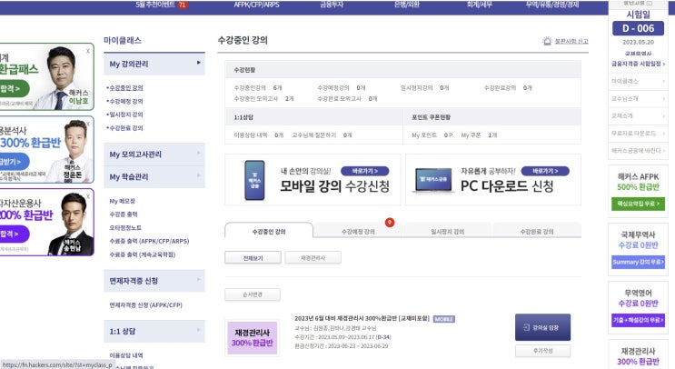The image size is (675, 369).
Task: Open 이용상담 내역 sidebar link
Action: [x=126, y=355]
